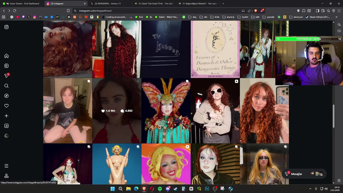Open Photoshop from the taskbar

coord(207,189)
